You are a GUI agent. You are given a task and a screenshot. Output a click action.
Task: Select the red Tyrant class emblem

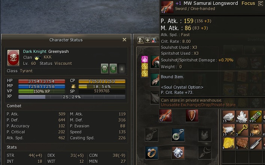tap(13, 58)
